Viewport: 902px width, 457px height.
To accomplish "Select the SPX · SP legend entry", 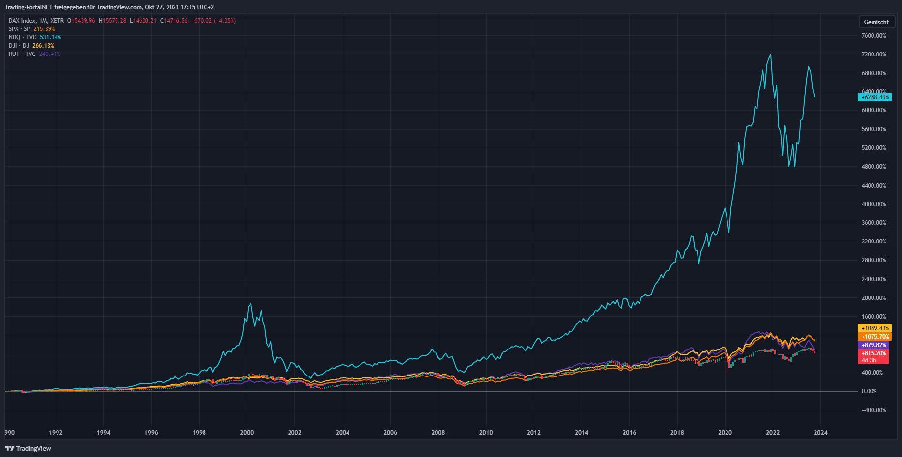I will point(20,29).
